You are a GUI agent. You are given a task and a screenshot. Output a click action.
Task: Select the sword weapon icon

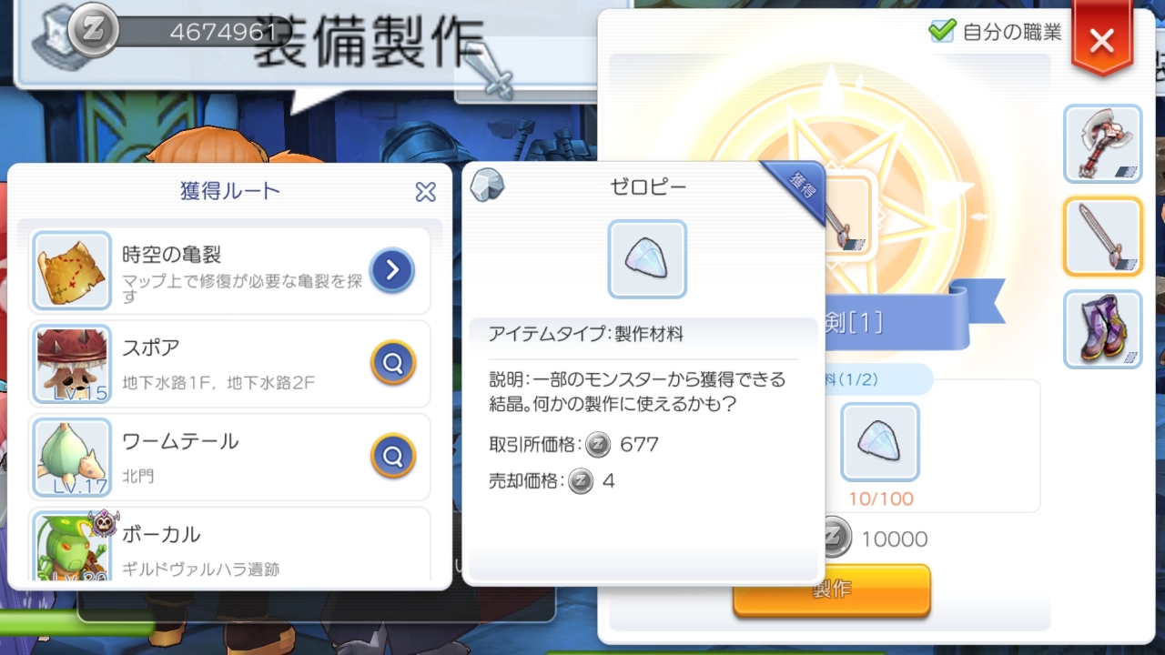click(x=1102, y=237)
